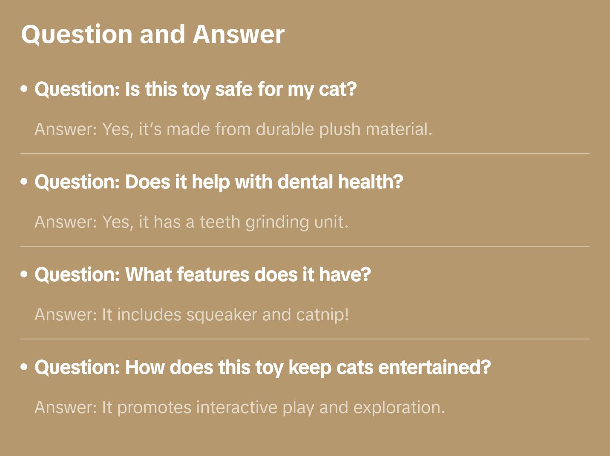Click "Answer:" label before "Yes, it has a teeth"
The height and width of the screenshot is (456, 610).
[66, 222]
